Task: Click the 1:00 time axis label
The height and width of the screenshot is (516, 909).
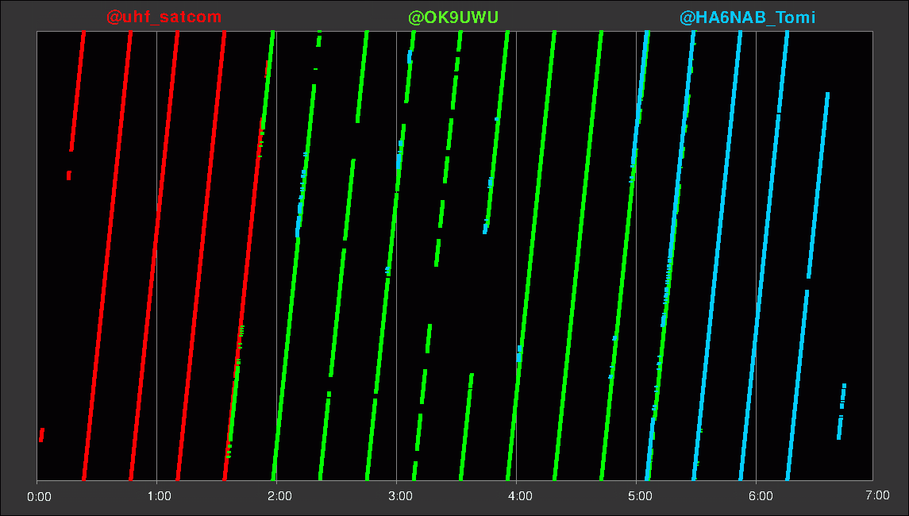Action: point(160,496)
